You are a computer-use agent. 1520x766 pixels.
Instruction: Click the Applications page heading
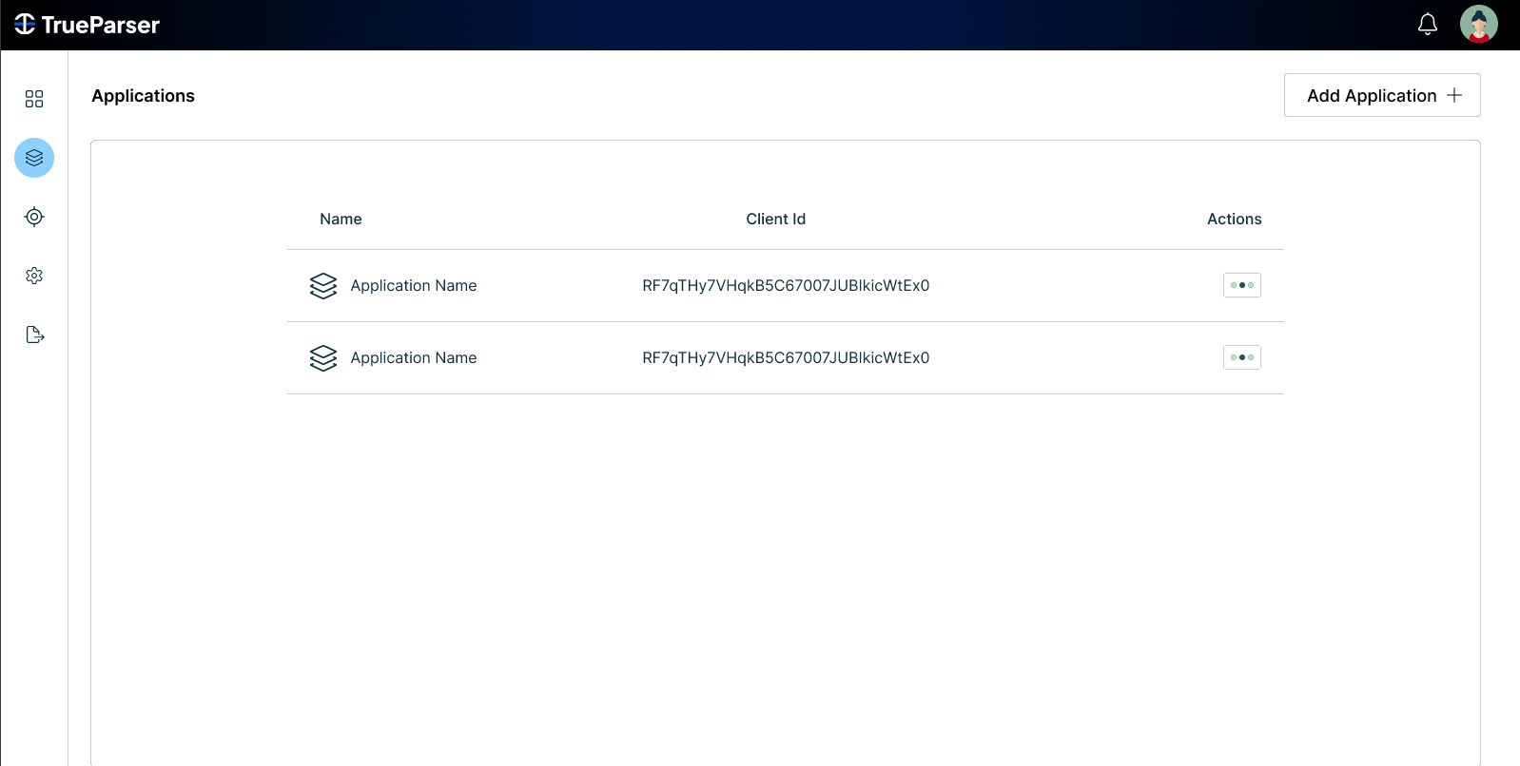[x=143, y=96]
